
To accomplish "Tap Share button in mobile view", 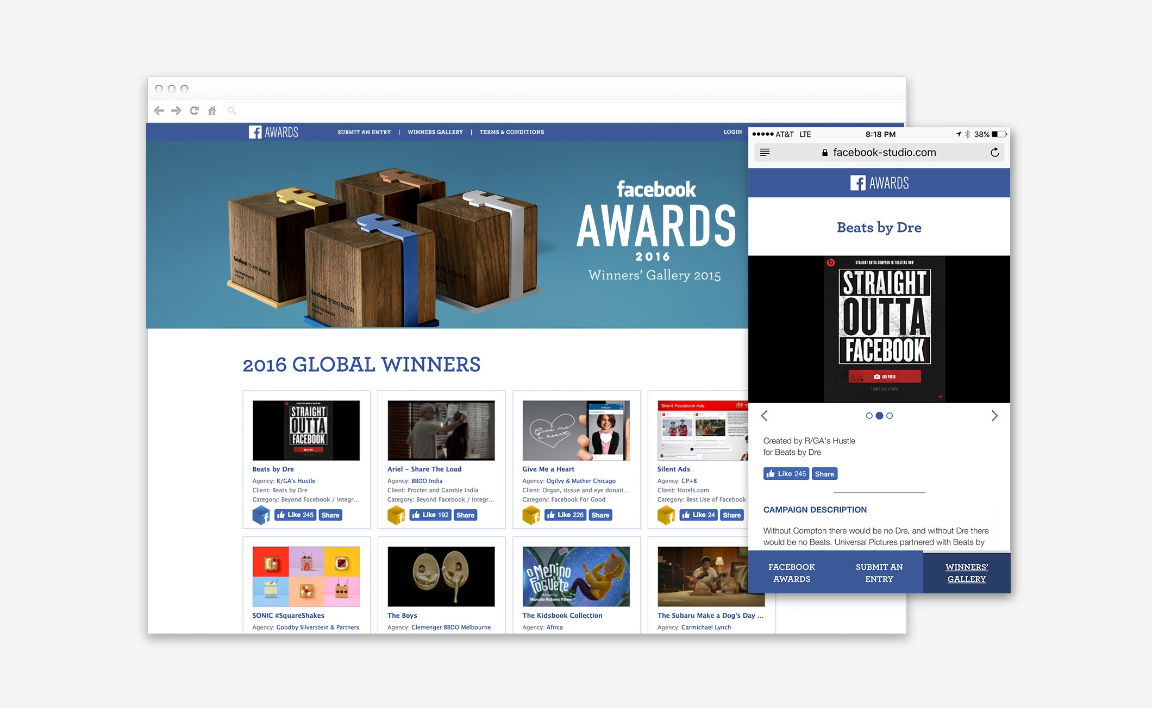I will pos(824,474).
